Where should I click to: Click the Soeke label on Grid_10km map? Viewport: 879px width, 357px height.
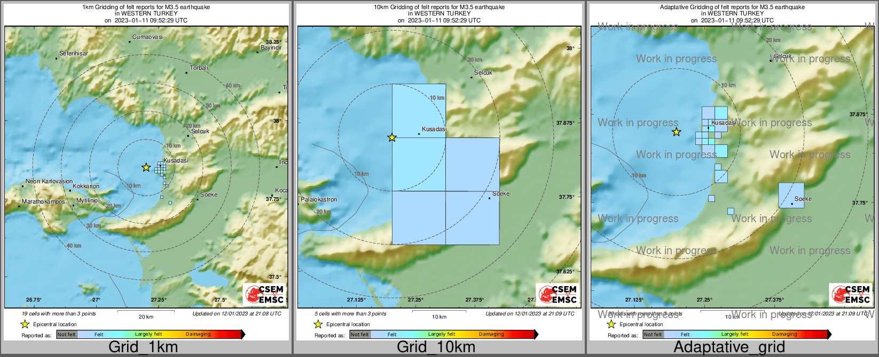[x=501, y=194]
